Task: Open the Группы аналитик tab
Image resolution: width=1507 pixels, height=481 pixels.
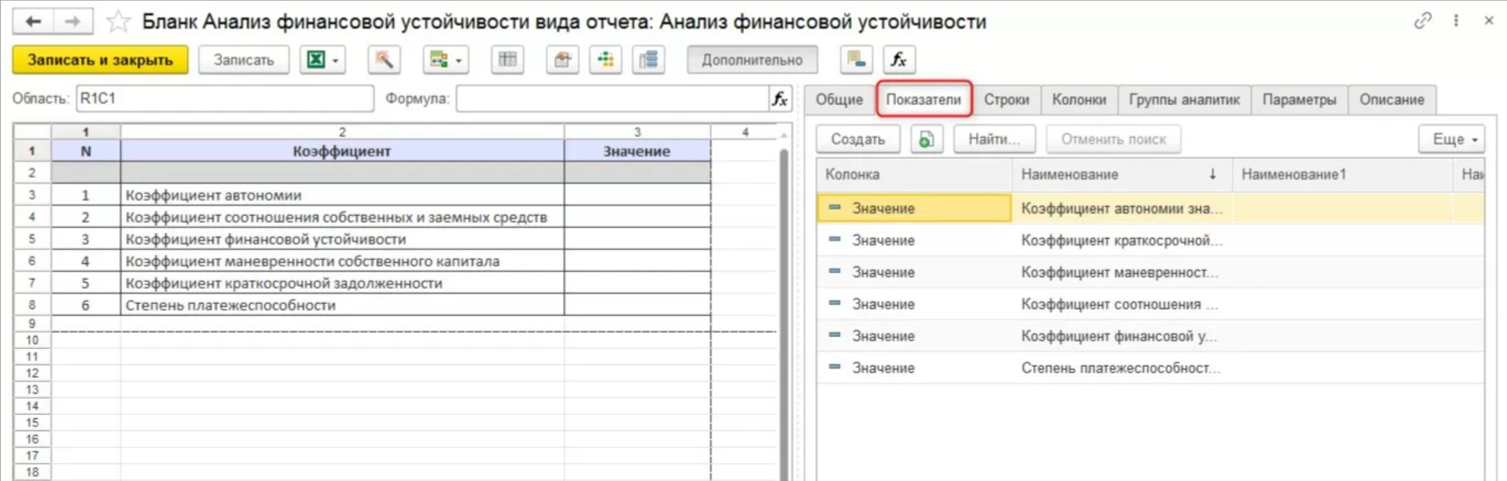Action: (x=1184, y=99)
